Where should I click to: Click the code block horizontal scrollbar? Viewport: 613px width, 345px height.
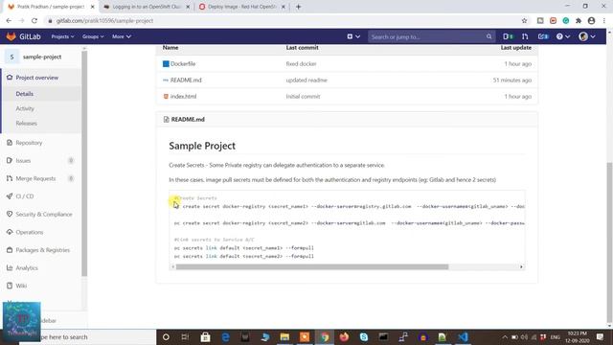[312, 266]
